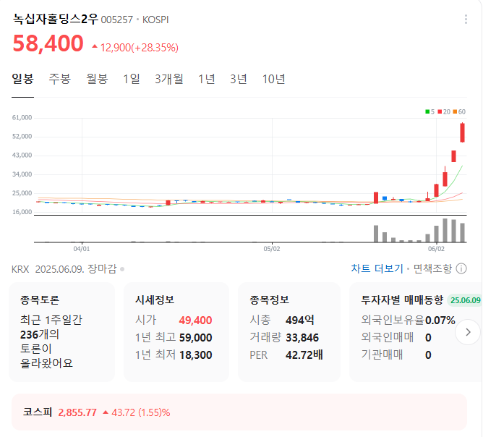483x437 pixels.
Task: Click the tallest volume bar in the chart
Action: 445,230
